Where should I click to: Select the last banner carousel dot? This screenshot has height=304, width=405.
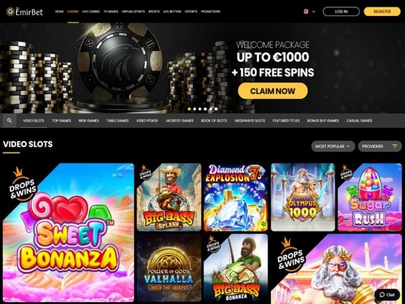pos(216,109)
